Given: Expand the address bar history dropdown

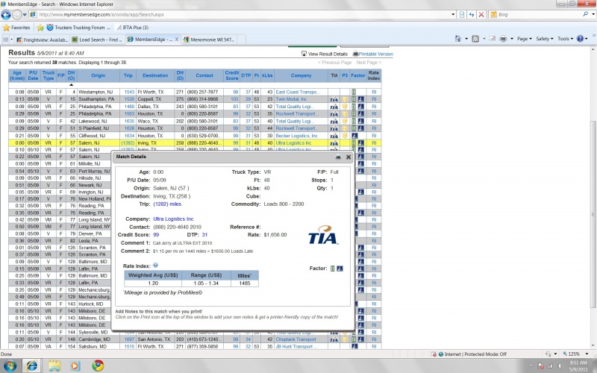Looking at the screenshot, I should [x=453, y=14].
